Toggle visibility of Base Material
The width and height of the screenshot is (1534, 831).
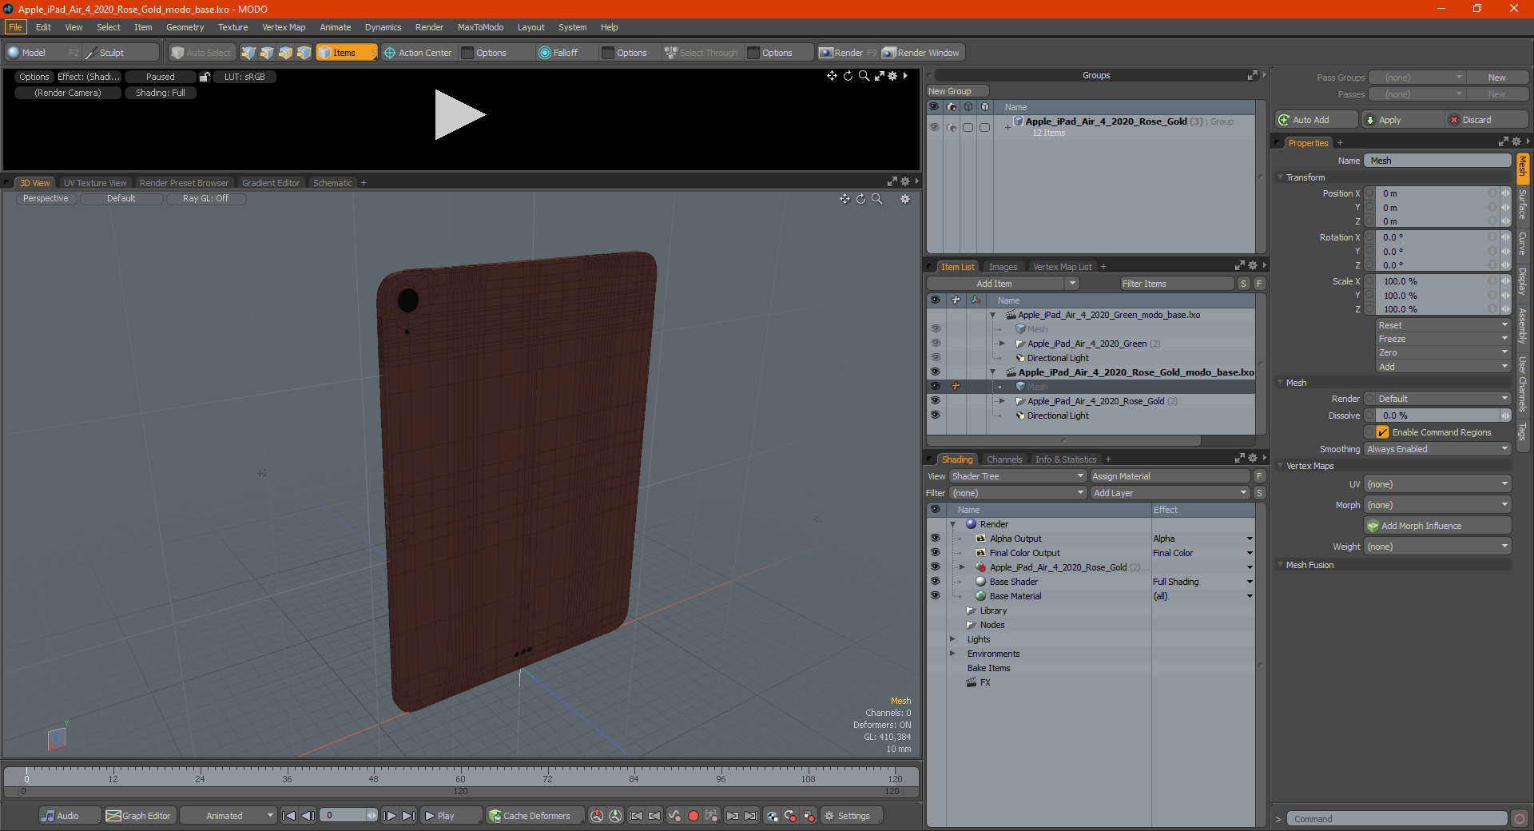point(935,596)
